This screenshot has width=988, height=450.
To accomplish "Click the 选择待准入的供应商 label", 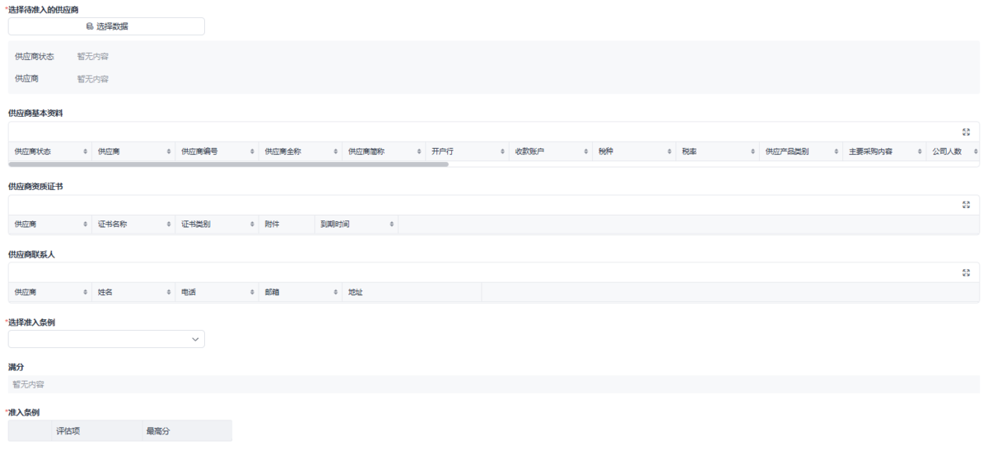I will (44, 9).
